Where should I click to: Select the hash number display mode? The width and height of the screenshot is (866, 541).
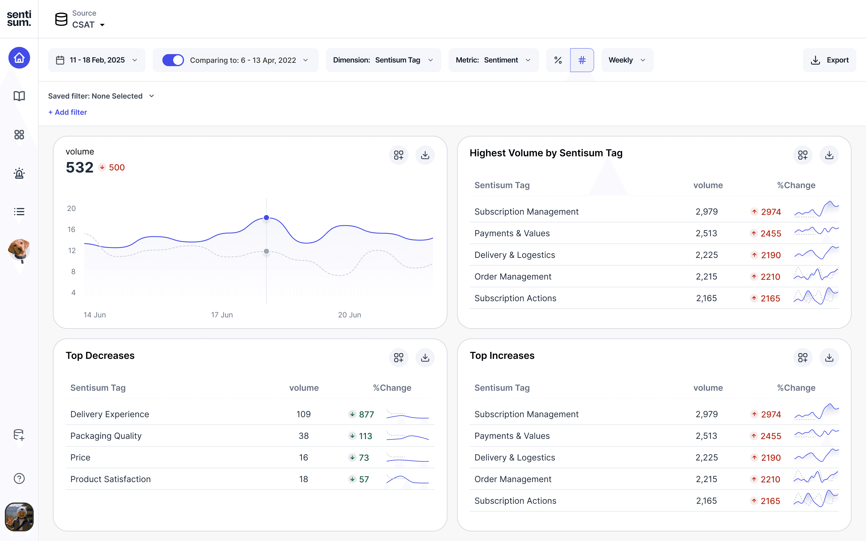click(x=582, y=60)
